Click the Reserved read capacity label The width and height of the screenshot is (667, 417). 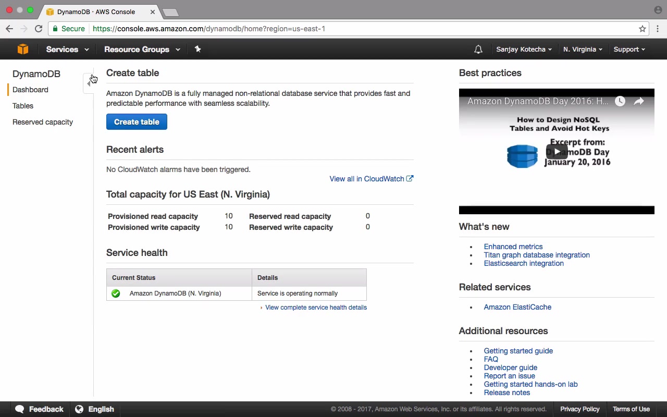[290, 216]
